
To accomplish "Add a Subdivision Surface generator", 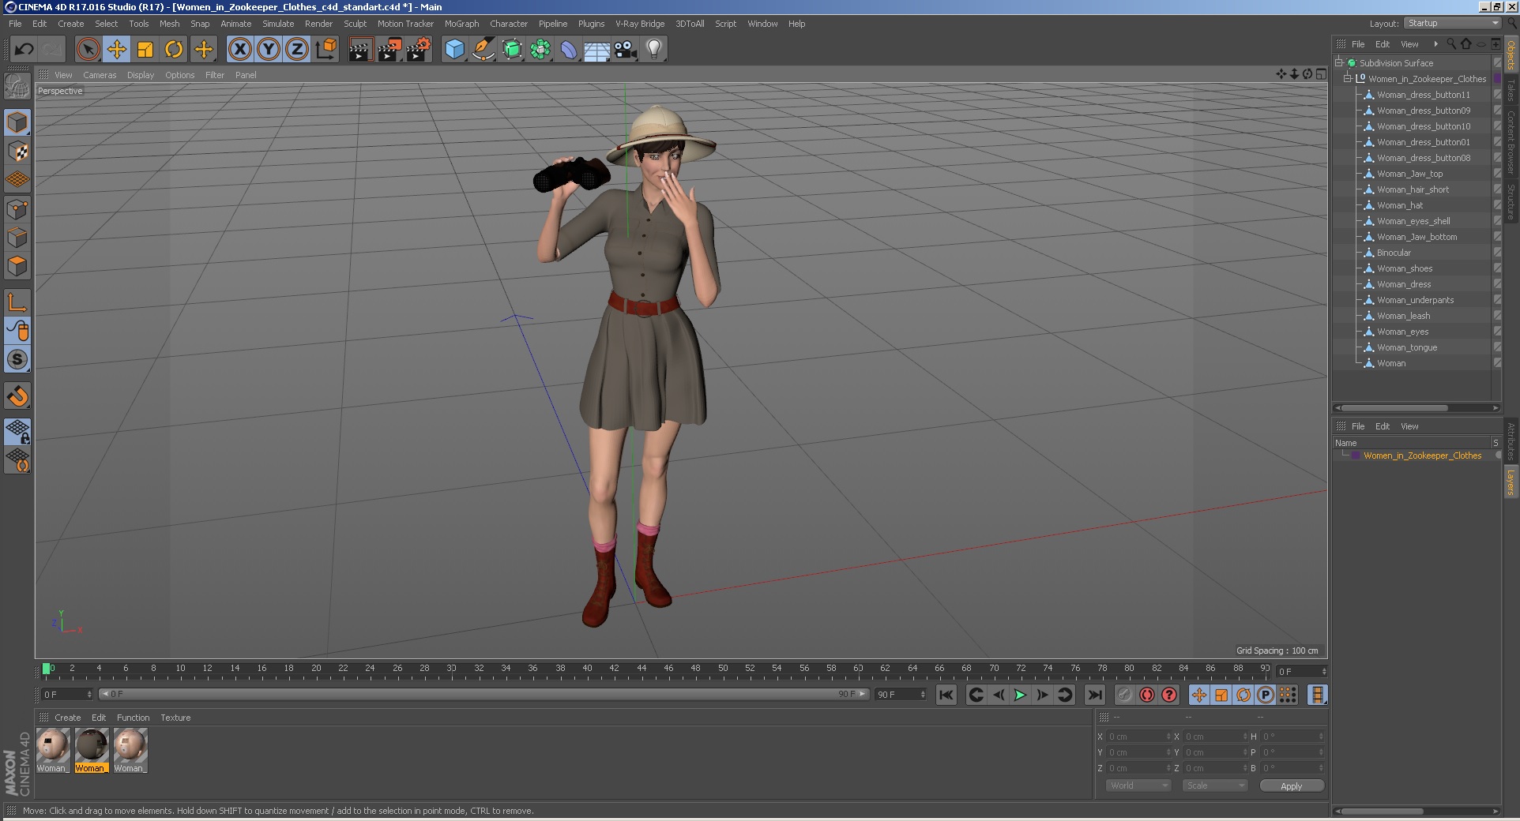I will click(512, 50).
